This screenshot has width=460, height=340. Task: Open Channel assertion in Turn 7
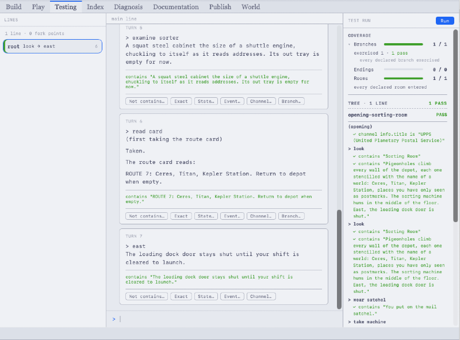click(x=261, y=296)
